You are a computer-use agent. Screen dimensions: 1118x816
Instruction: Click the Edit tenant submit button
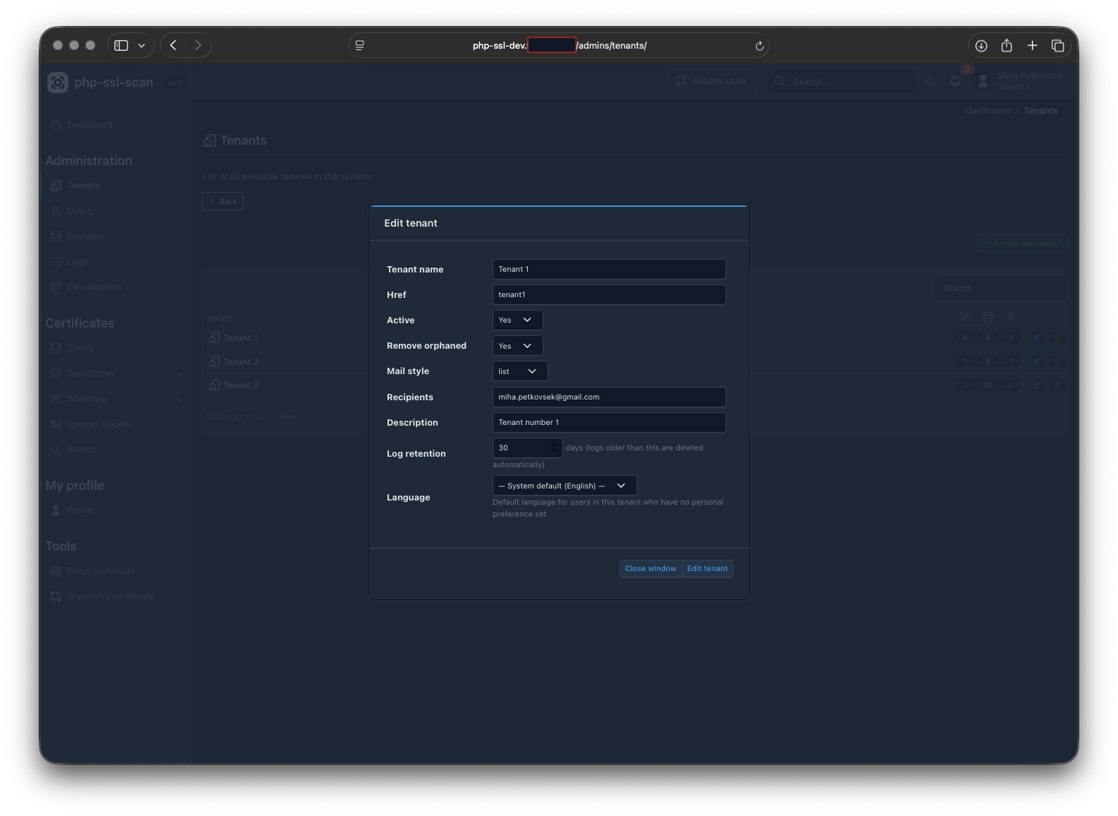(707, 569)
